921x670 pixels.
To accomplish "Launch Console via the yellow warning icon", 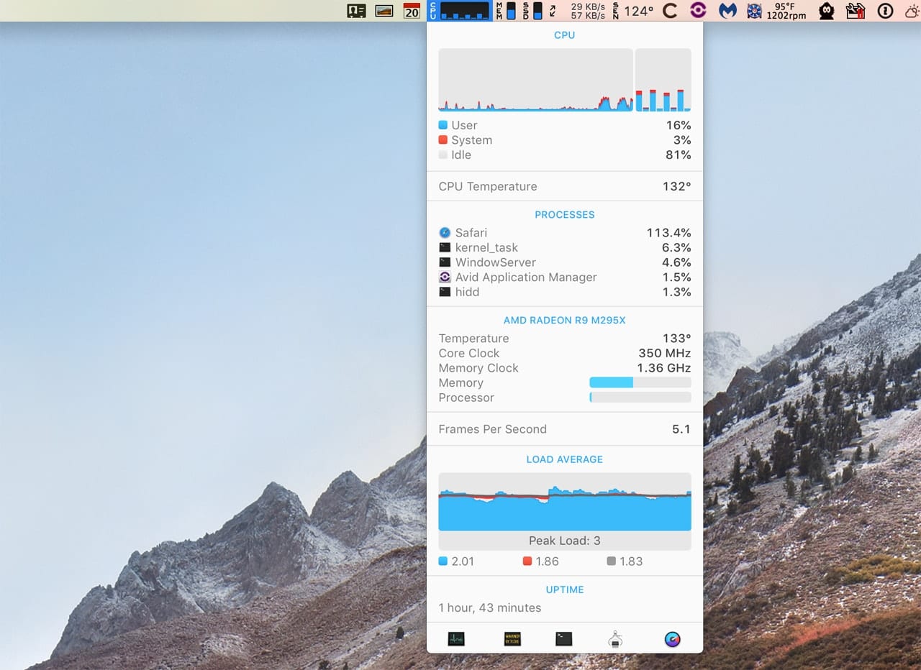I will [512, 639].
